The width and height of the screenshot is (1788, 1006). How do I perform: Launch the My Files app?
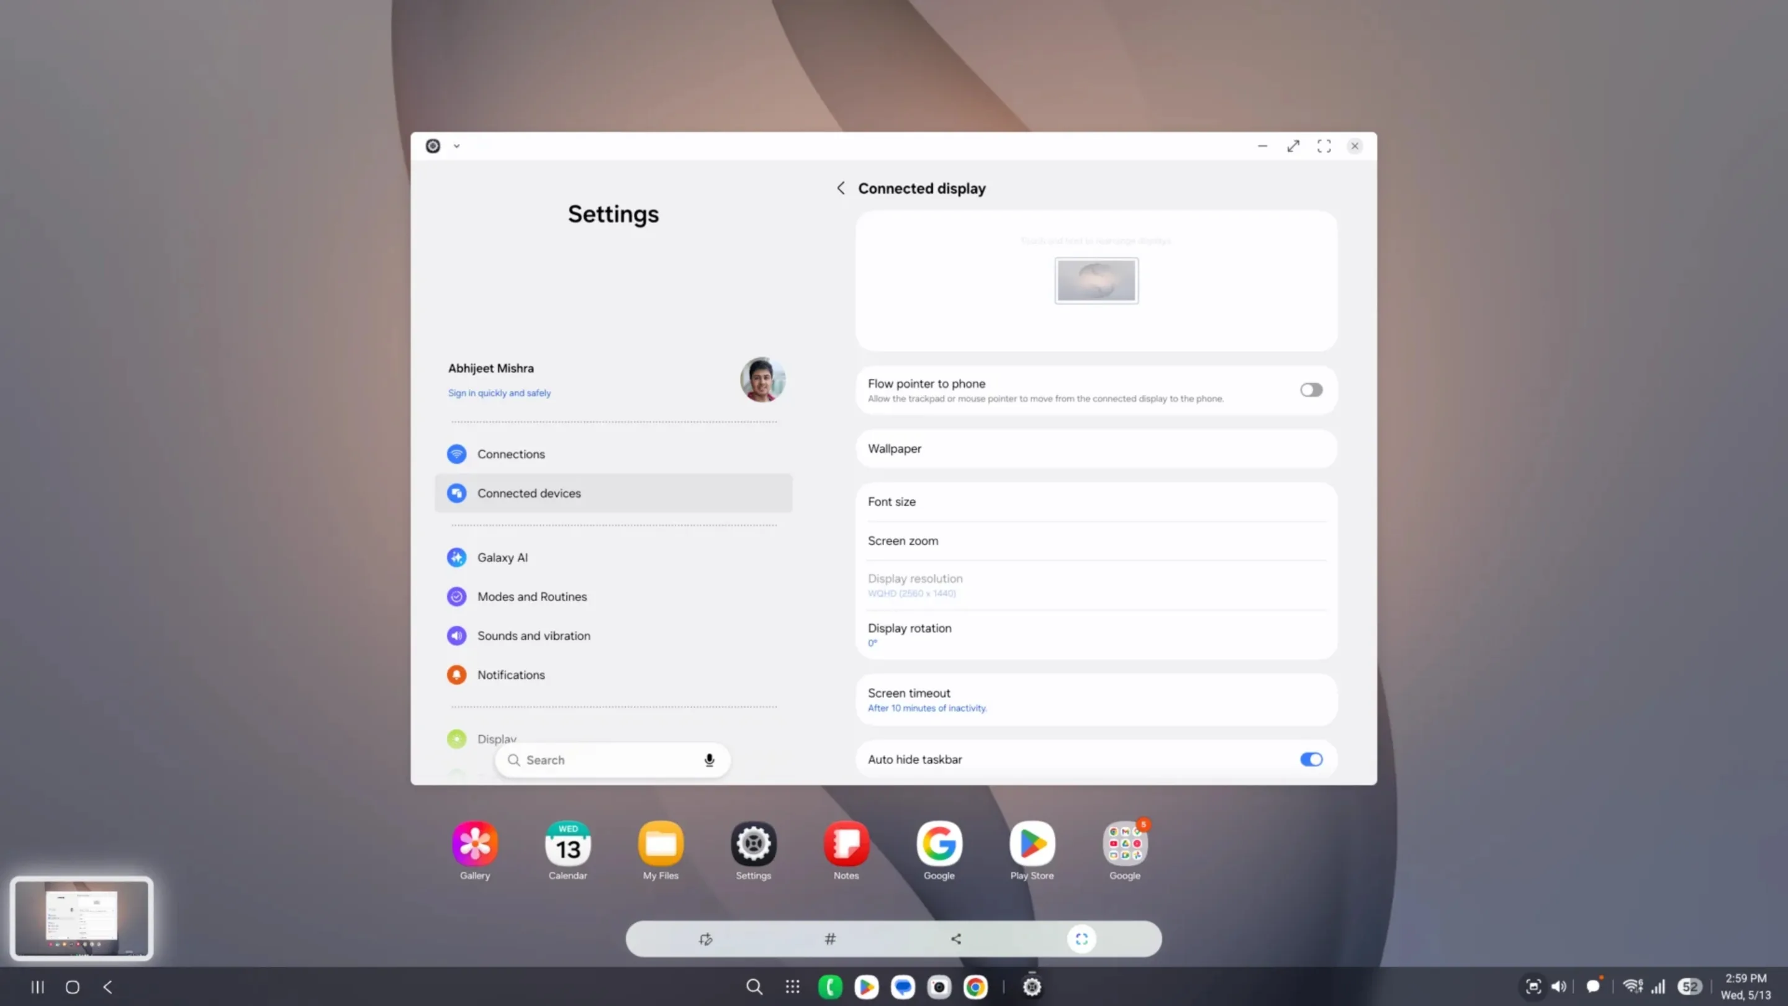661,843
